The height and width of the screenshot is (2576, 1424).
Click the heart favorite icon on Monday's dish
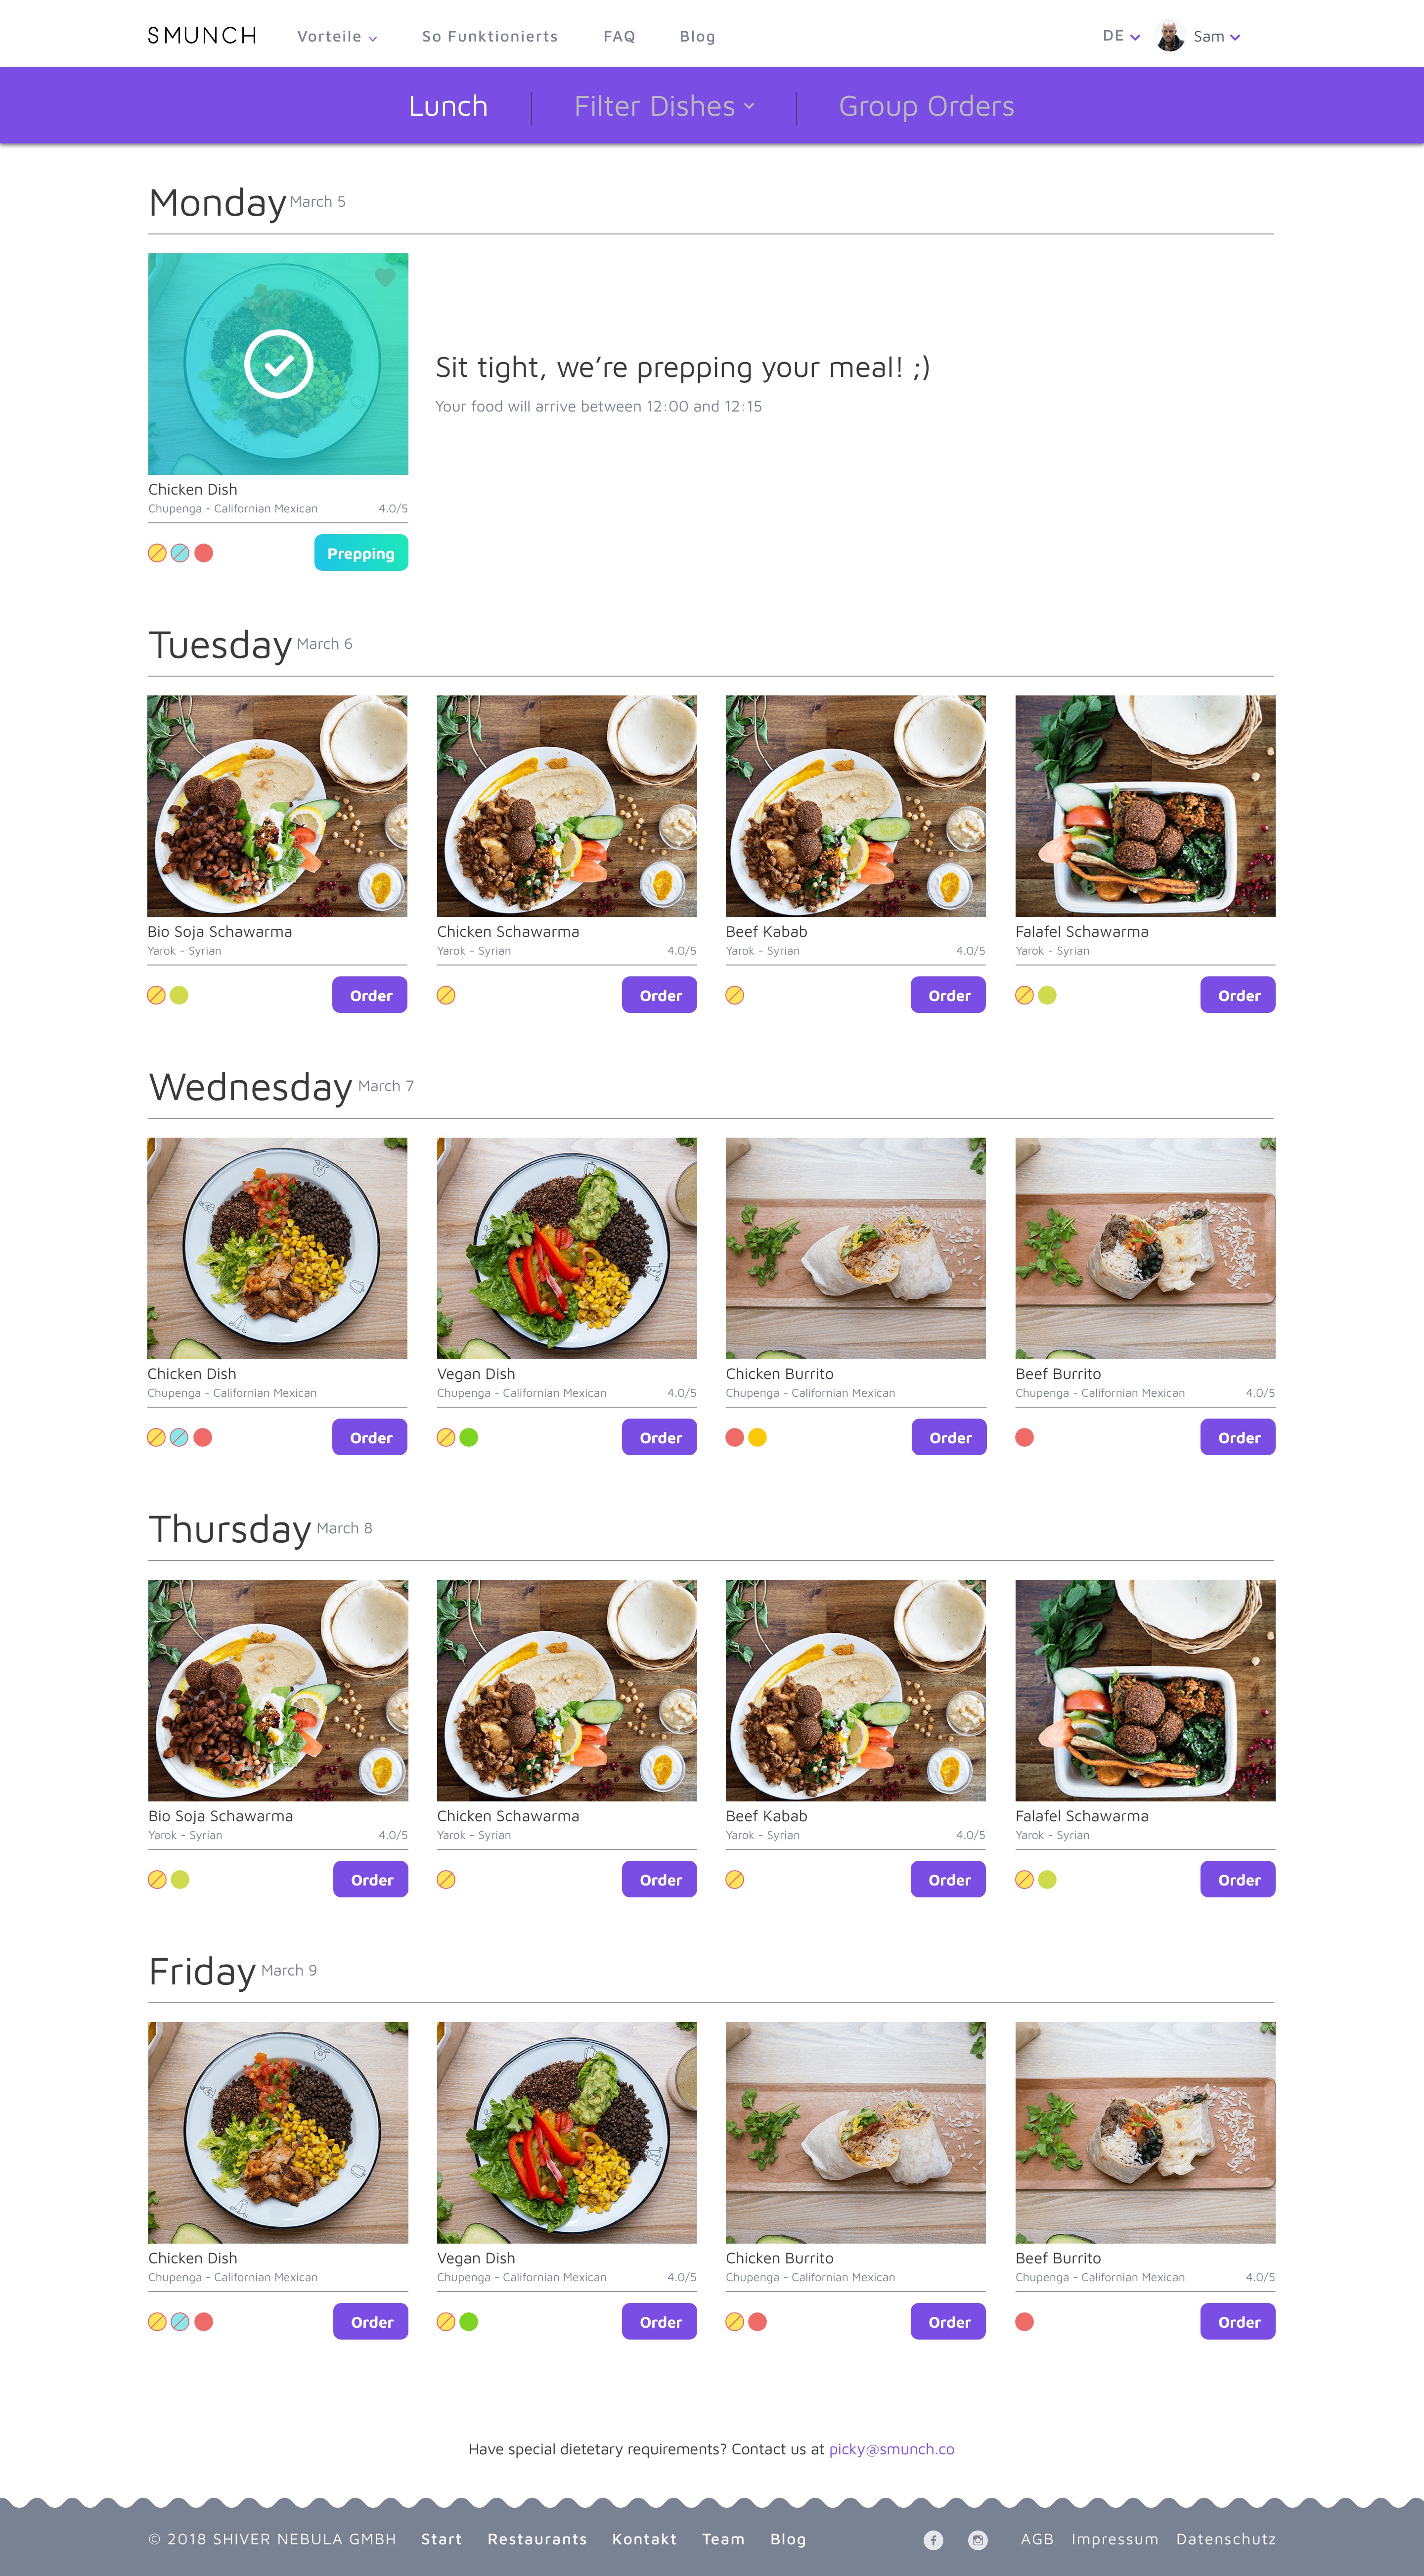coord(385,277)
